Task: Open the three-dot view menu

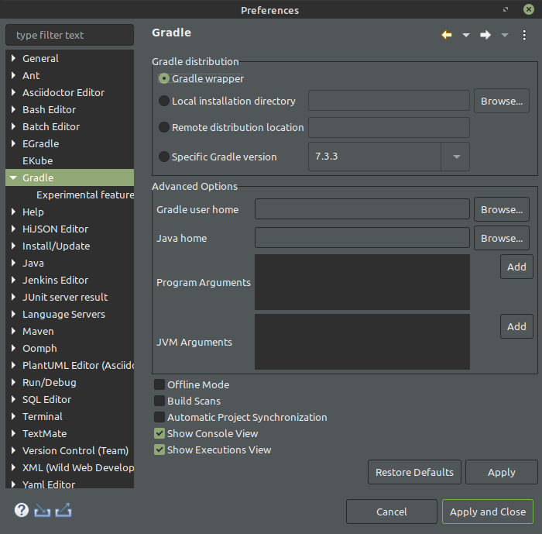Action: tap(524, 35)
